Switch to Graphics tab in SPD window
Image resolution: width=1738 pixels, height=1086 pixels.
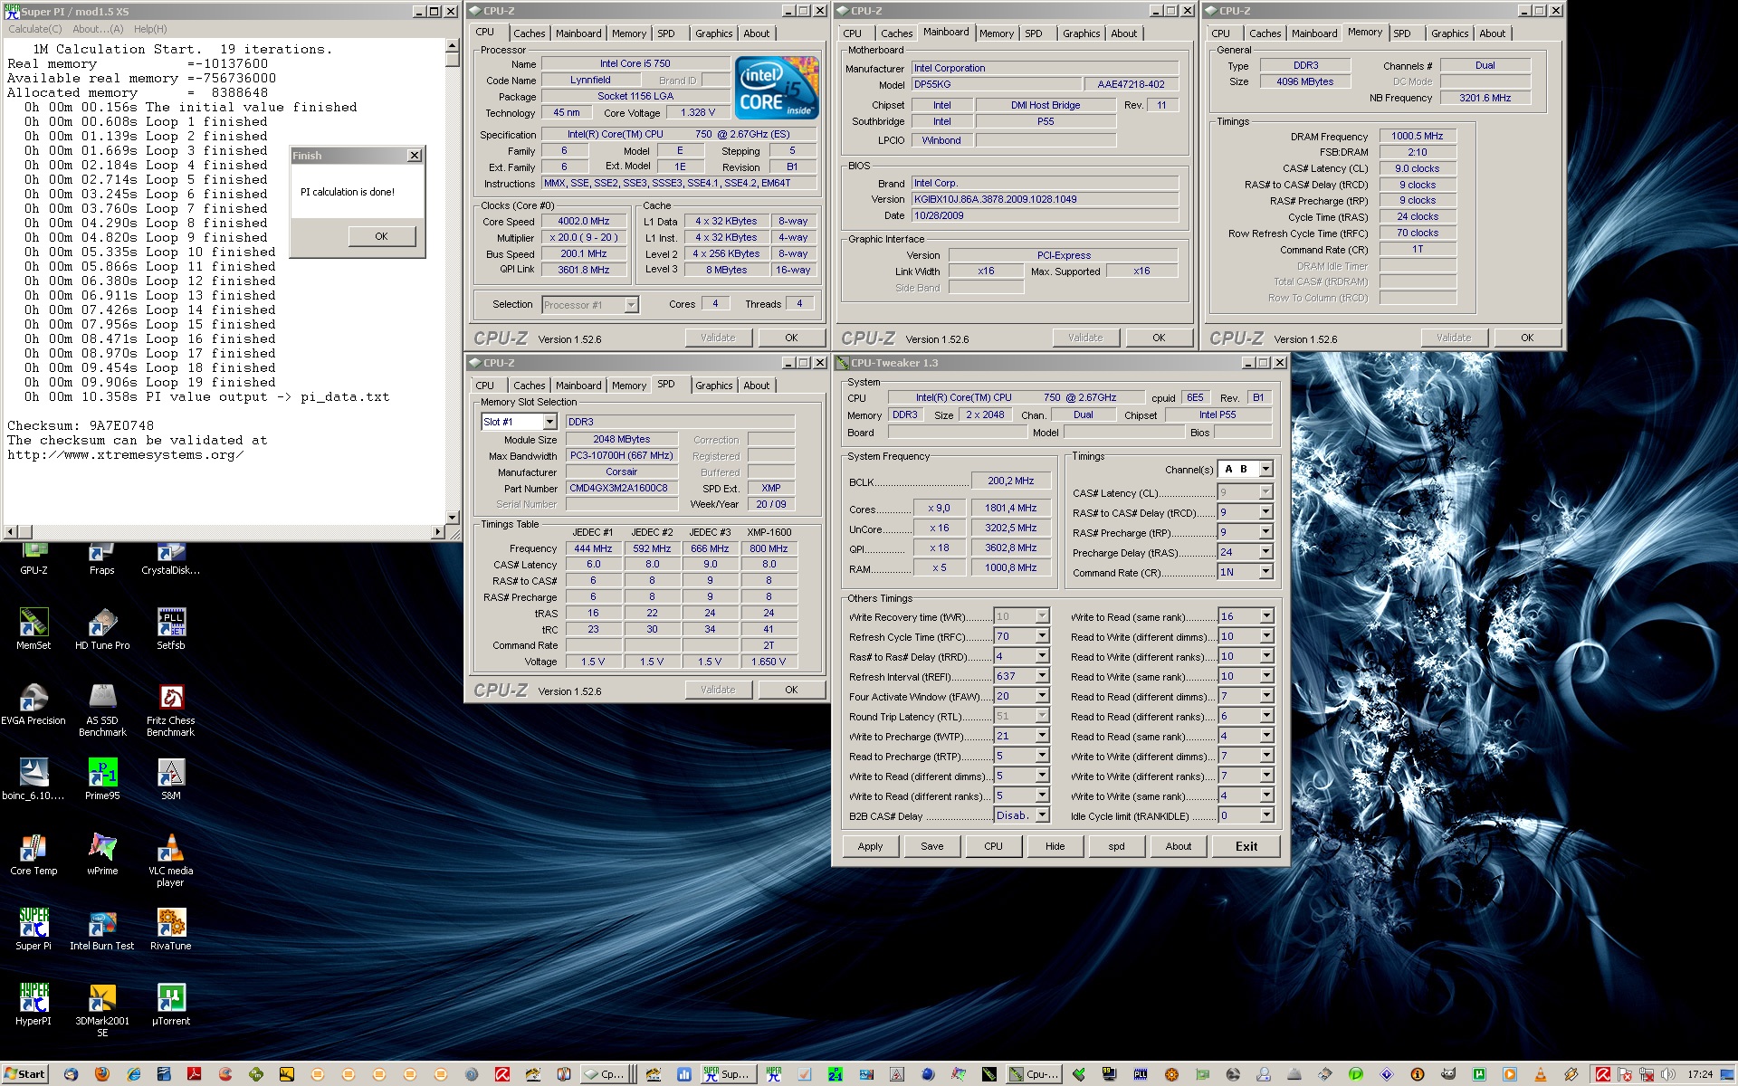coord(713,386)
